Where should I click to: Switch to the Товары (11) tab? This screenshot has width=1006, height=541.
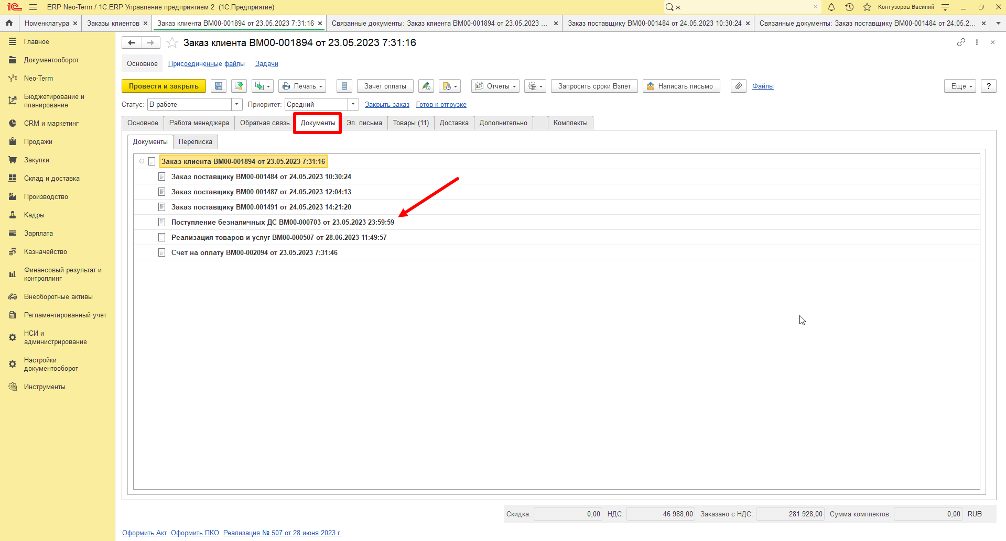click(x=411, y=123)
